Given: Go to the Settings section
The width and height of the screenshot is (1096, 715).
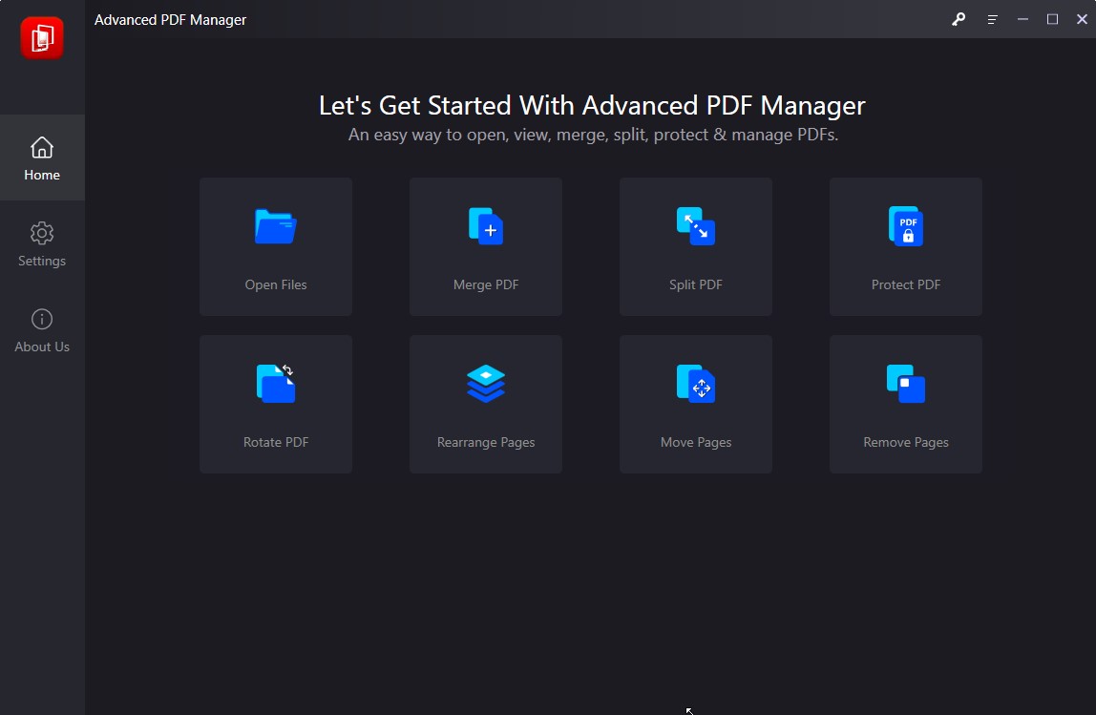Looking at the screenshot, I should [x=41, y=245].
